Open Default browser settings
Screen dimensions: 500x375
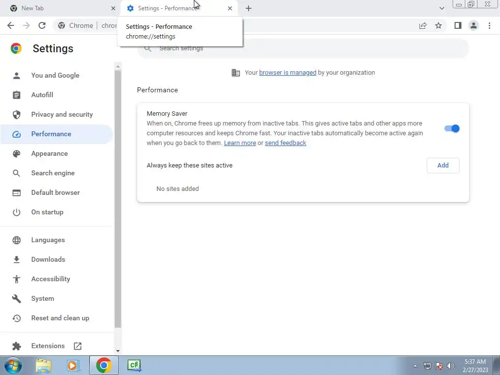point(56,192)
